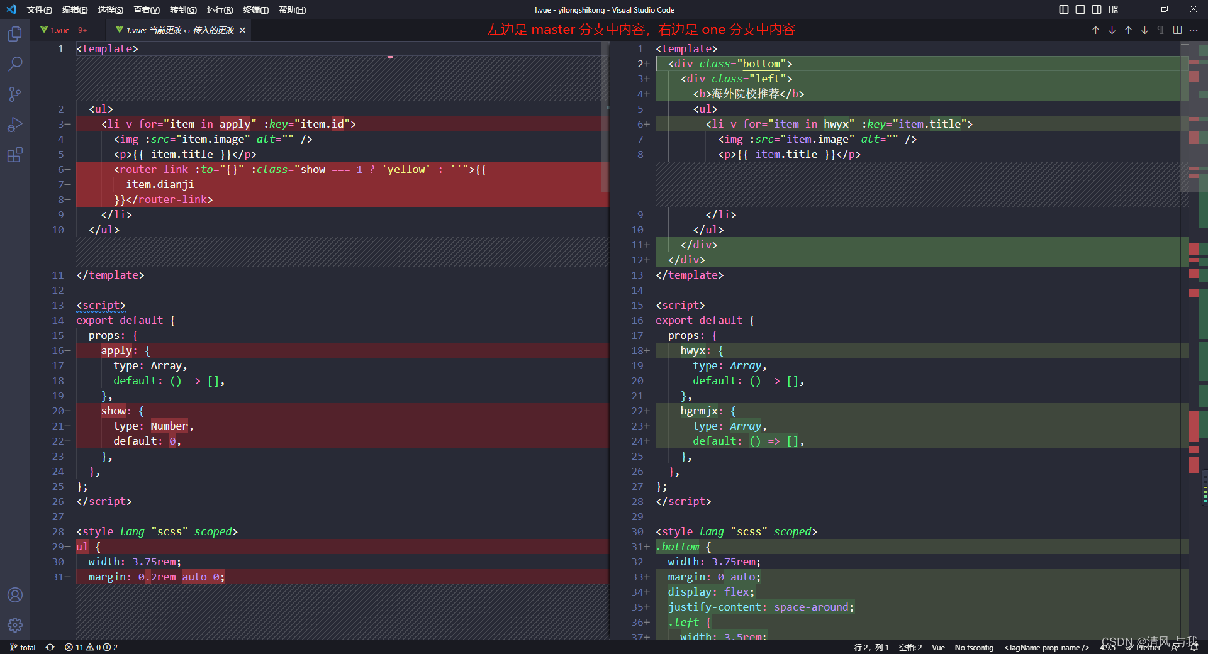Open the Search view in activity bar

[x=15, y=64]
